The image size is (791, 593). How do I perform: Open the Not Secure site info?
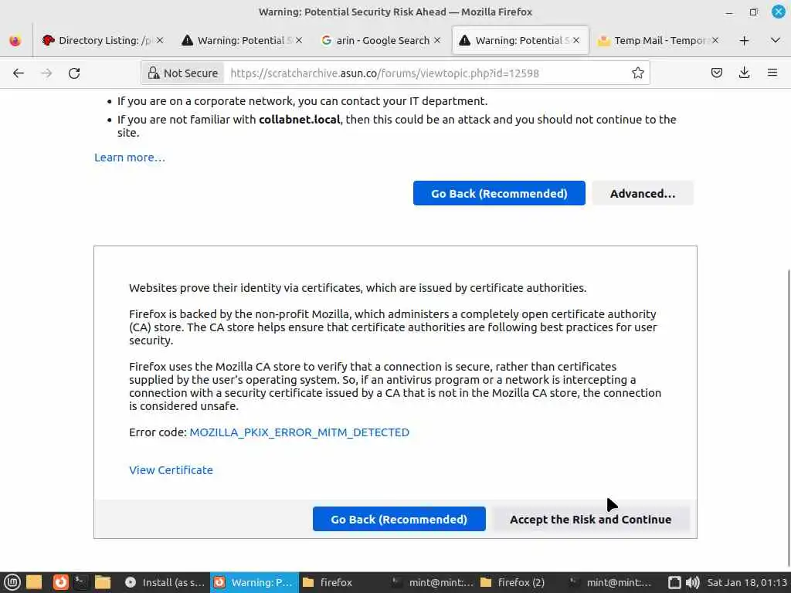coord(182,73)
